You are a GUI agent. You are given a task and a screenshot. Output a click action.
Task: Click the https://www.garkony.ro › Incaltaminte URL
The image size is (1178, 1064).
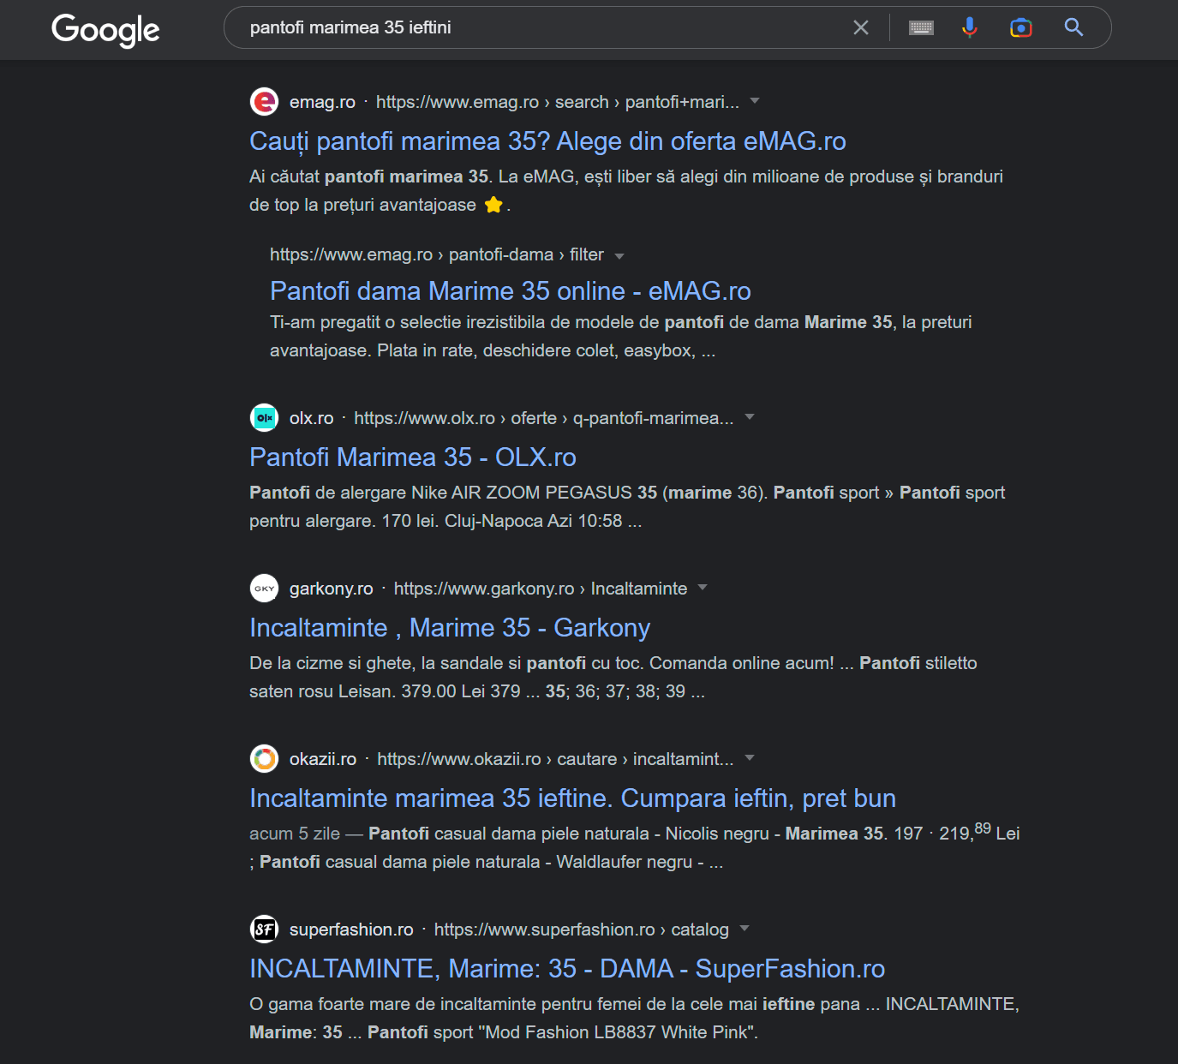click(x=541, y=589)
